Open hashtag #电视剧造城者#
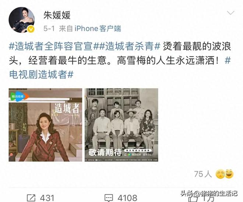 pyautogui.click(x=41, y=74)
